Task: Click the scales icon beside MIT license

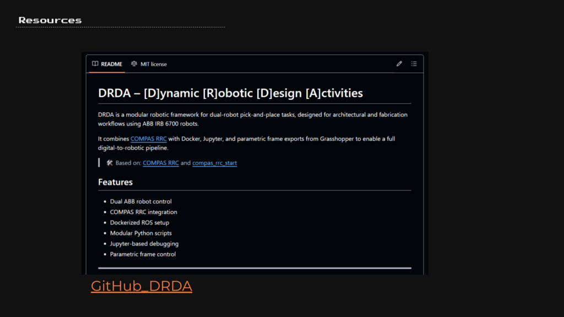Action: 134,64
